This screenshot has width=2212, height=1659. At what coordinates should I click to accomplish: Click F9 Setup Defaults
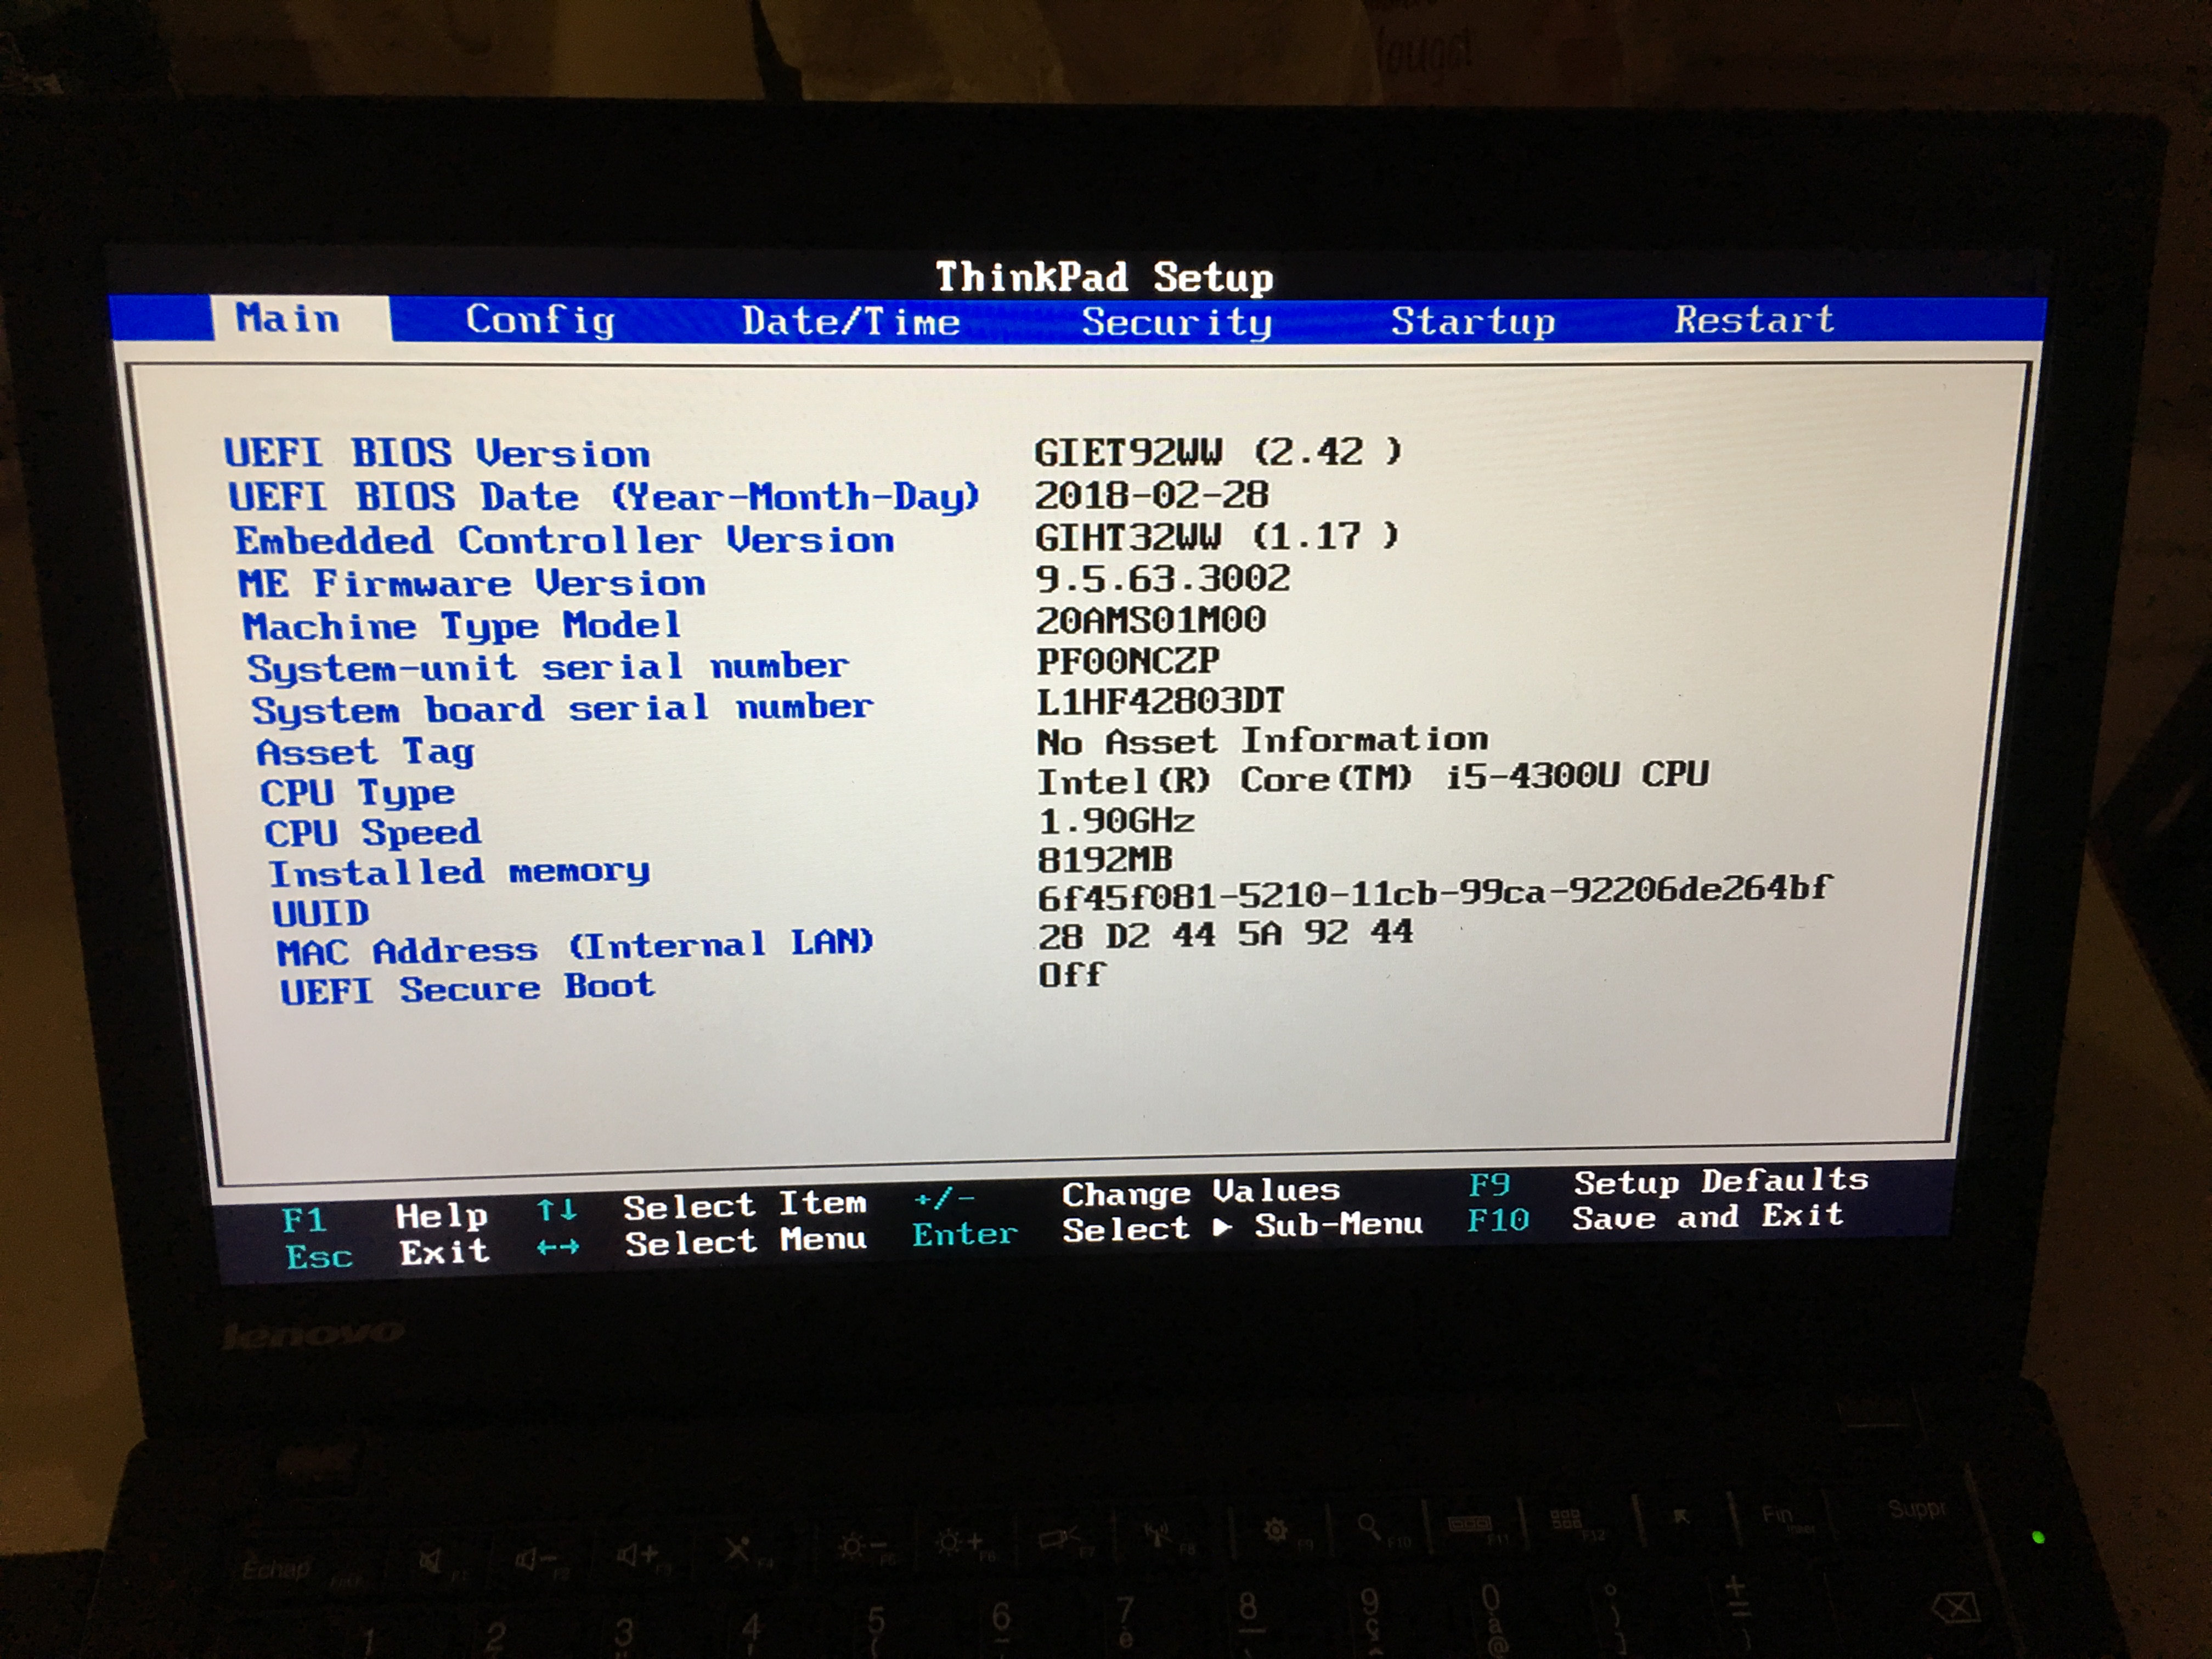tap(1489, 1185)
